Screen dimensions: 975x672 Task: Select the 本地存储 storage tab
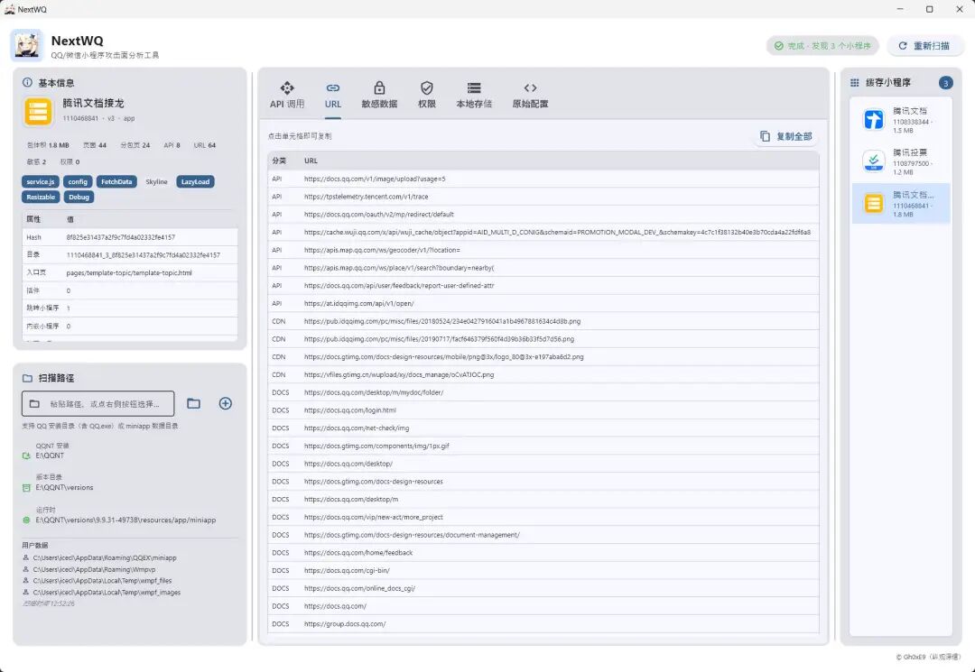474,96
